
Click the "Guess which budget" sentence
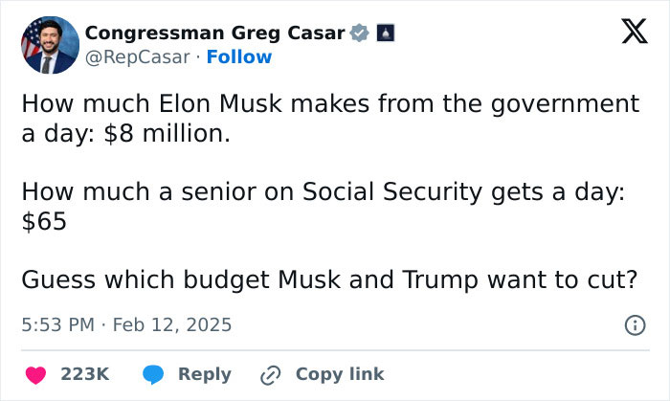pyautogui.click(x=329, y=280)
